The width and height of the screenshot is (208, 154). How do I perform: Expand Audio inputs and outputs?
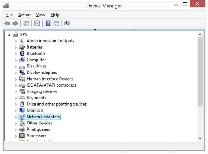(x=16, y=41)
